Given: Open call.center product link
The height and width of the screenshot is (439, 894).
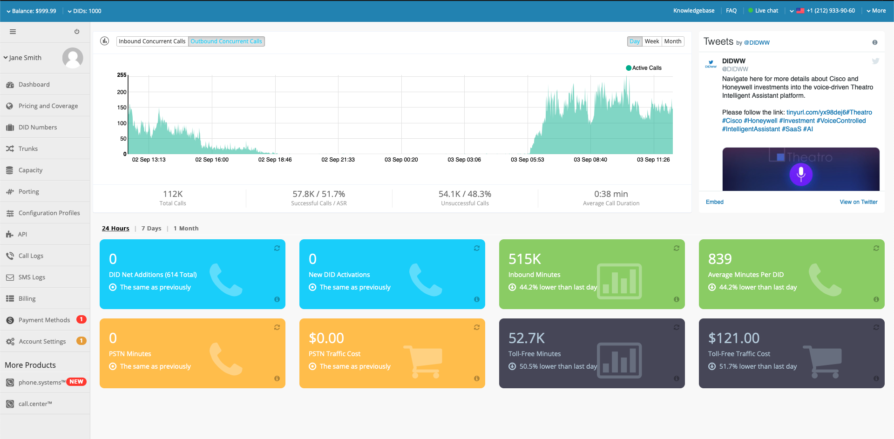Looking at the screenshot, I should coord(45,404).
